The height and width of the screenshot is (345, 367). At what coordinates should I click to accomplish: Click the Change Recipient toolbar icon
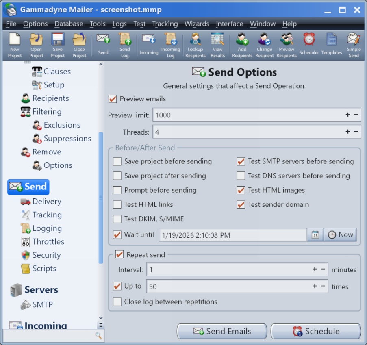(x=264, y=45)
